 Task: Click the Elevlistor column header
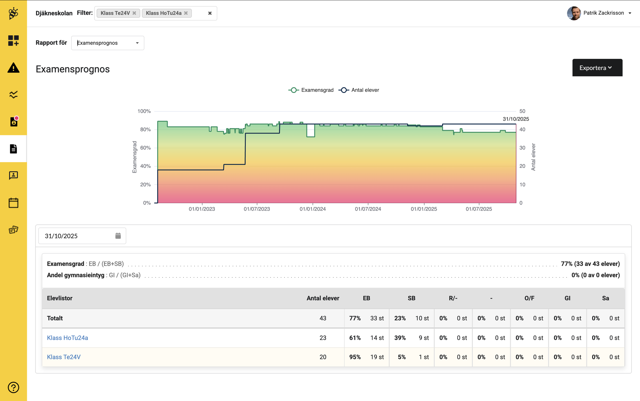click(60, 298)
